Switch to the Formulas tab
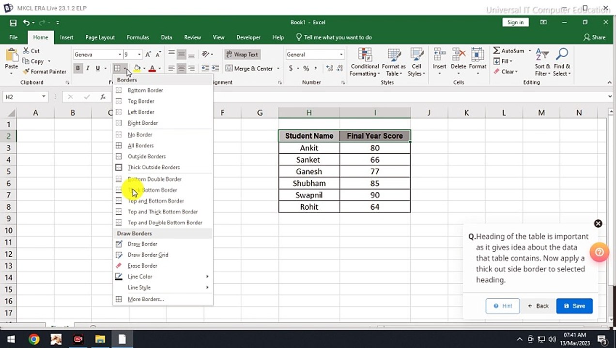Image resolution: width=616 pixels, height=348 pixels. [x=138, y=37]
